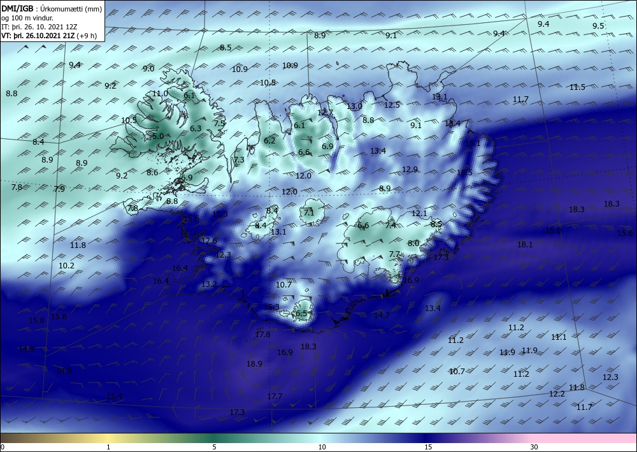637x452 pixels.
Task: Click the map value '7.3'
Action: tap(239, 160)
